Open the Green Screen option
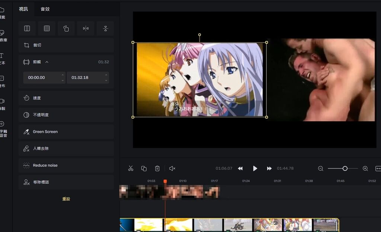Viewport: 381px width, 232px height. point(66,132)
